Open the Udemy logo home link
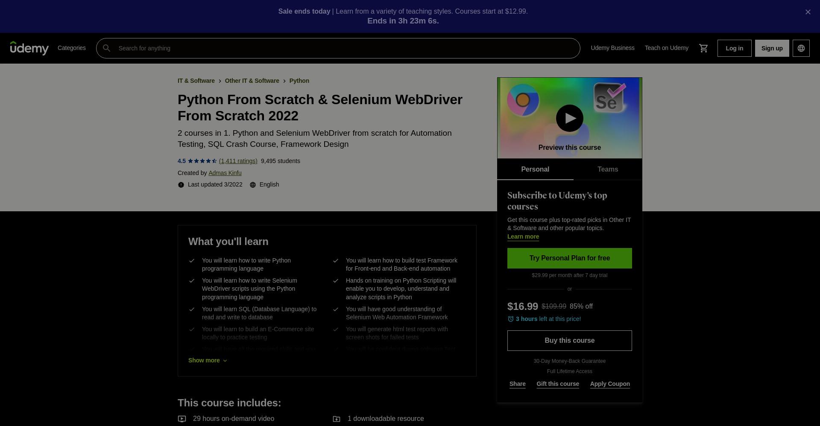The height and width of the screenshot is (426, 820). pyautogui.click(x=29, y=48)
